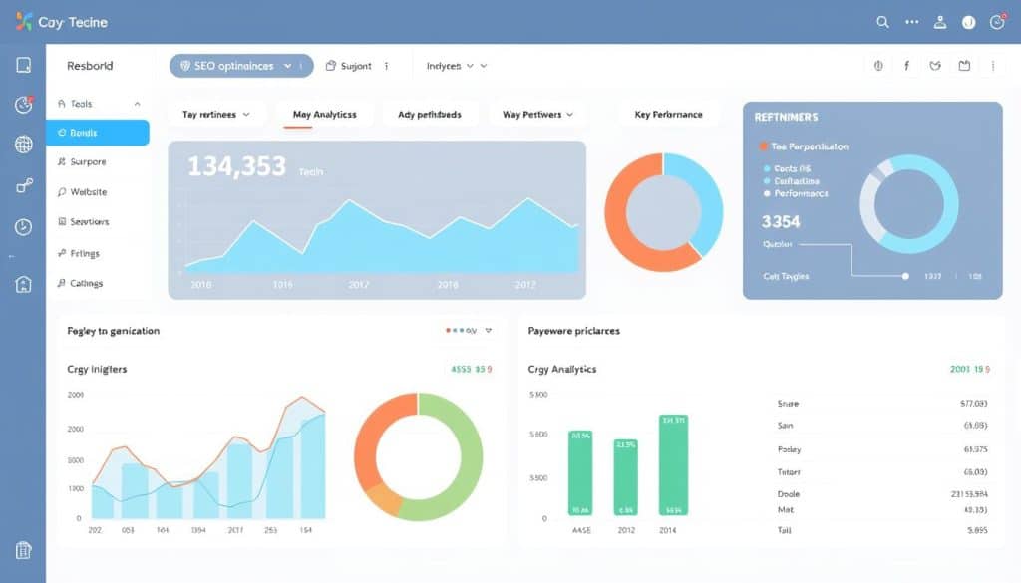The height and width of the screenshot is (583, 1021).
Task: Open the three-dot menu in top header
Action: tap(911, 22)
